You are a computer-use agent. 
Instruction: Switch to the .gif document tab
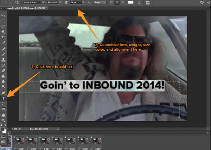(27, 8)
